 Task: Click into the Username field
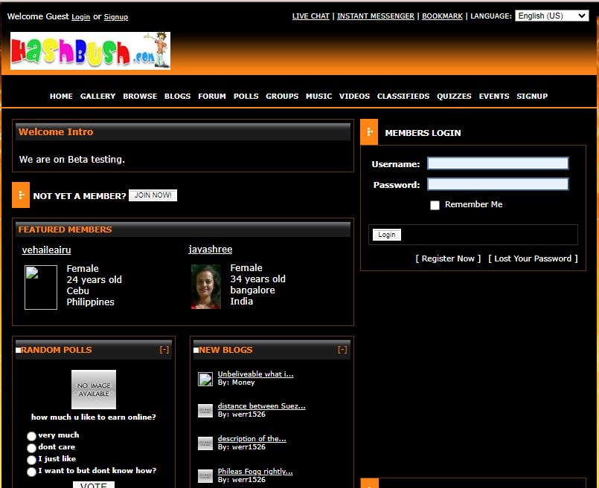(498, 163)
